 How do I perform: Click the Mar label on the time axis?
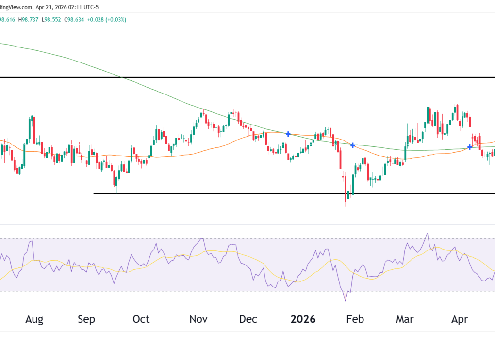[405, 319]
